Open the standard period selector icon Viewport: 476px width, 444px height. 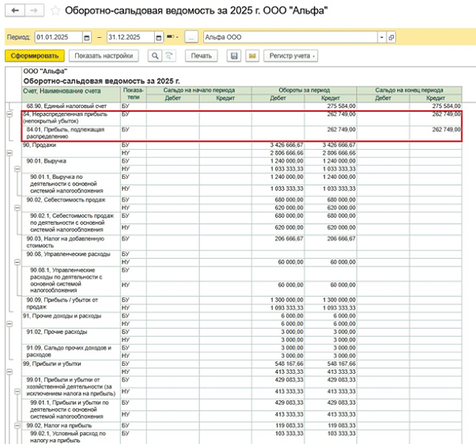coord(172,37)
